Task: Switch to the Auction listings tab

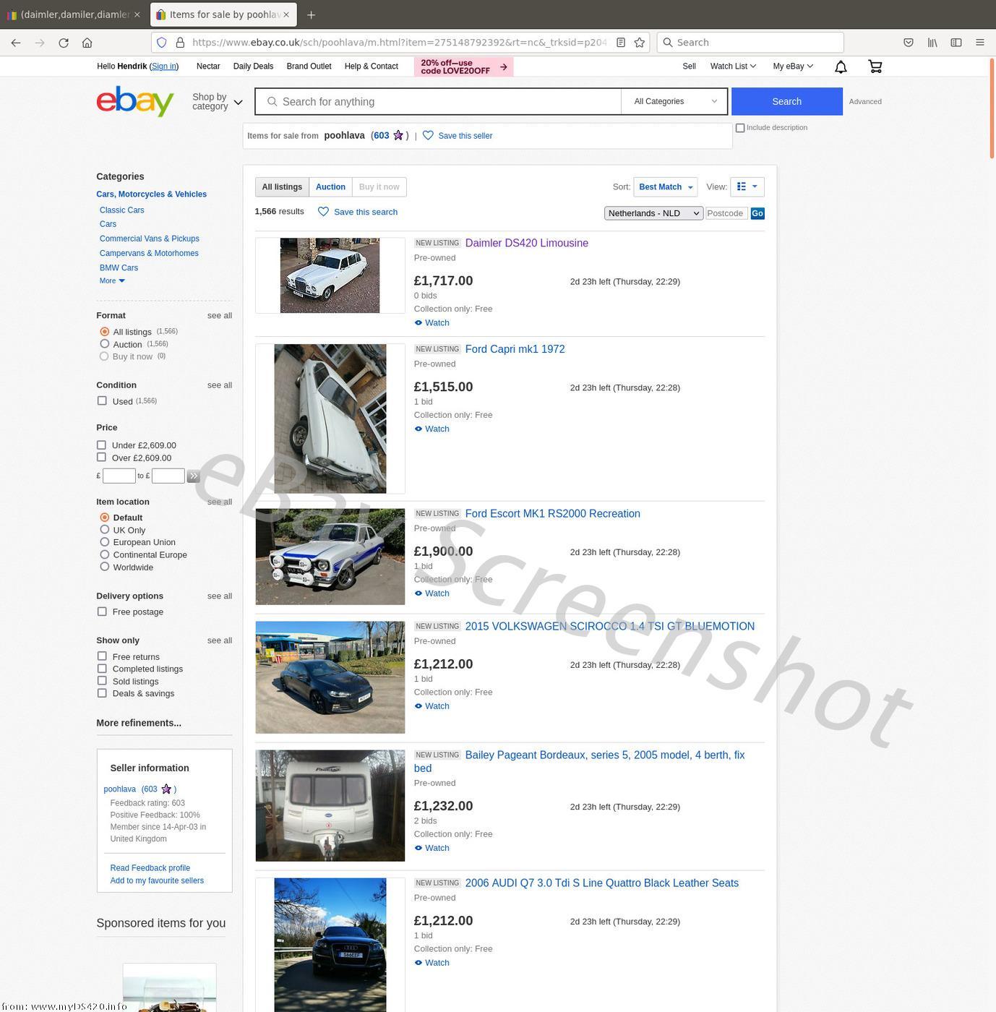Action: click(x=330, y=187)
